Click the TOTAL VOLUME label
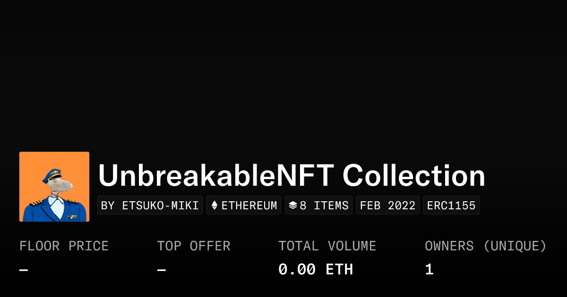 point(327,246)
